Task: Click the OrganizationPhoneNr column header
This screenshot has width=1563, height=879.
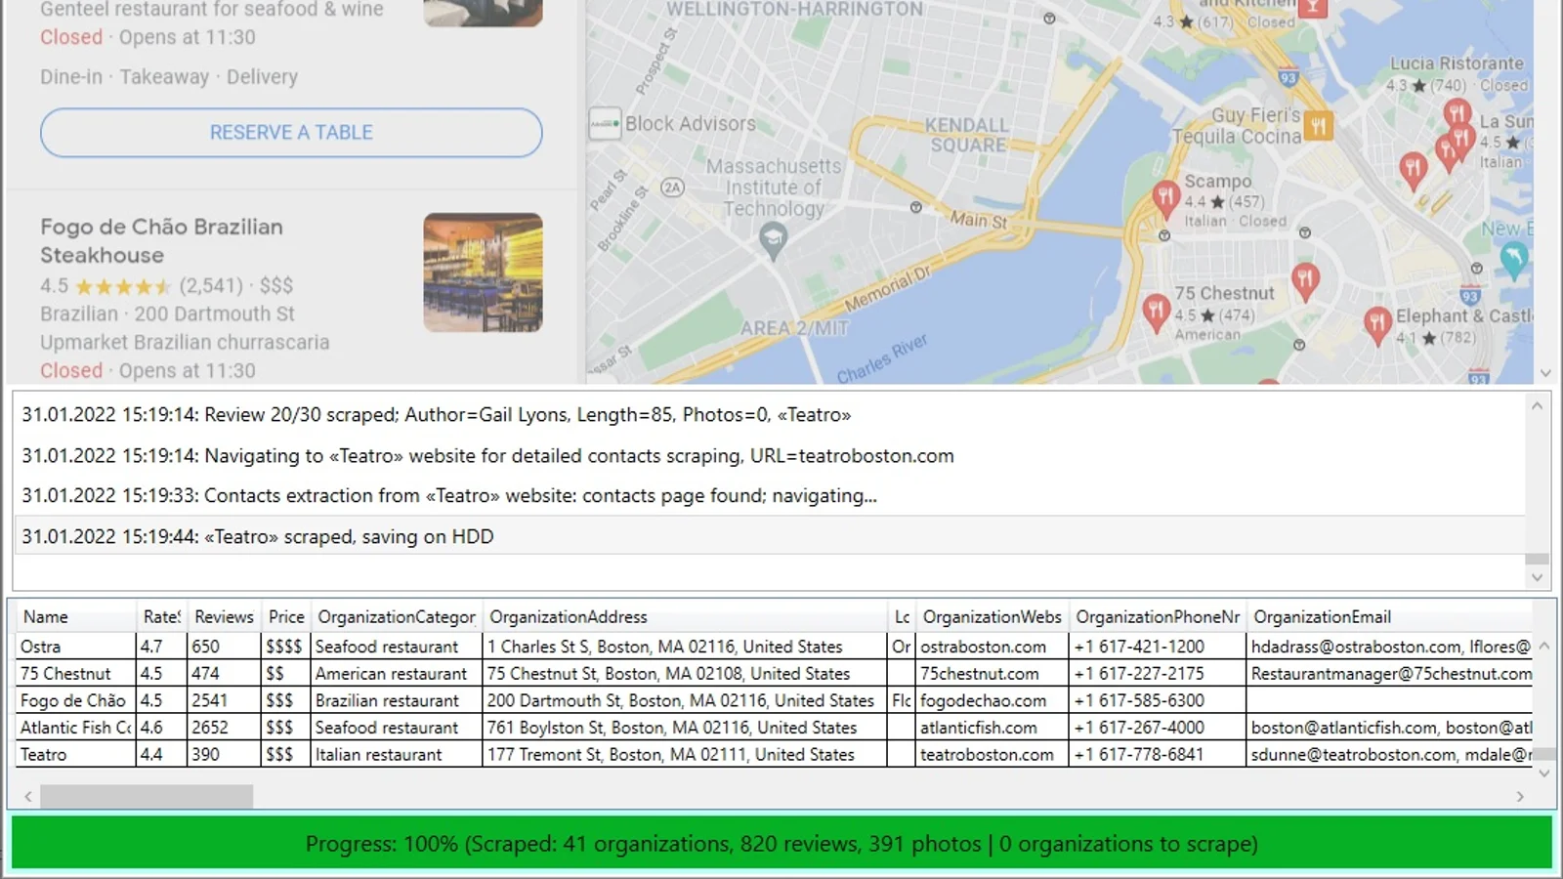Action: tap(1158, 617)
